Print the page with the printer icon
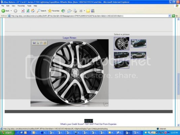This screenshot has height=135, width=180. pyautogui.click(x=75, y=11)
